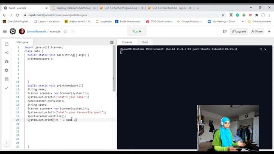Viewport: 274px width, 154px height.
Task: Click the example repl name
Action: 55,31
